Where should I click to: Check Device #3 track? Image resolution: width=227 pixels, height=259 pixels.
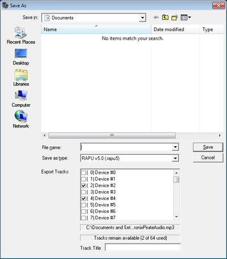pos(83,192)
